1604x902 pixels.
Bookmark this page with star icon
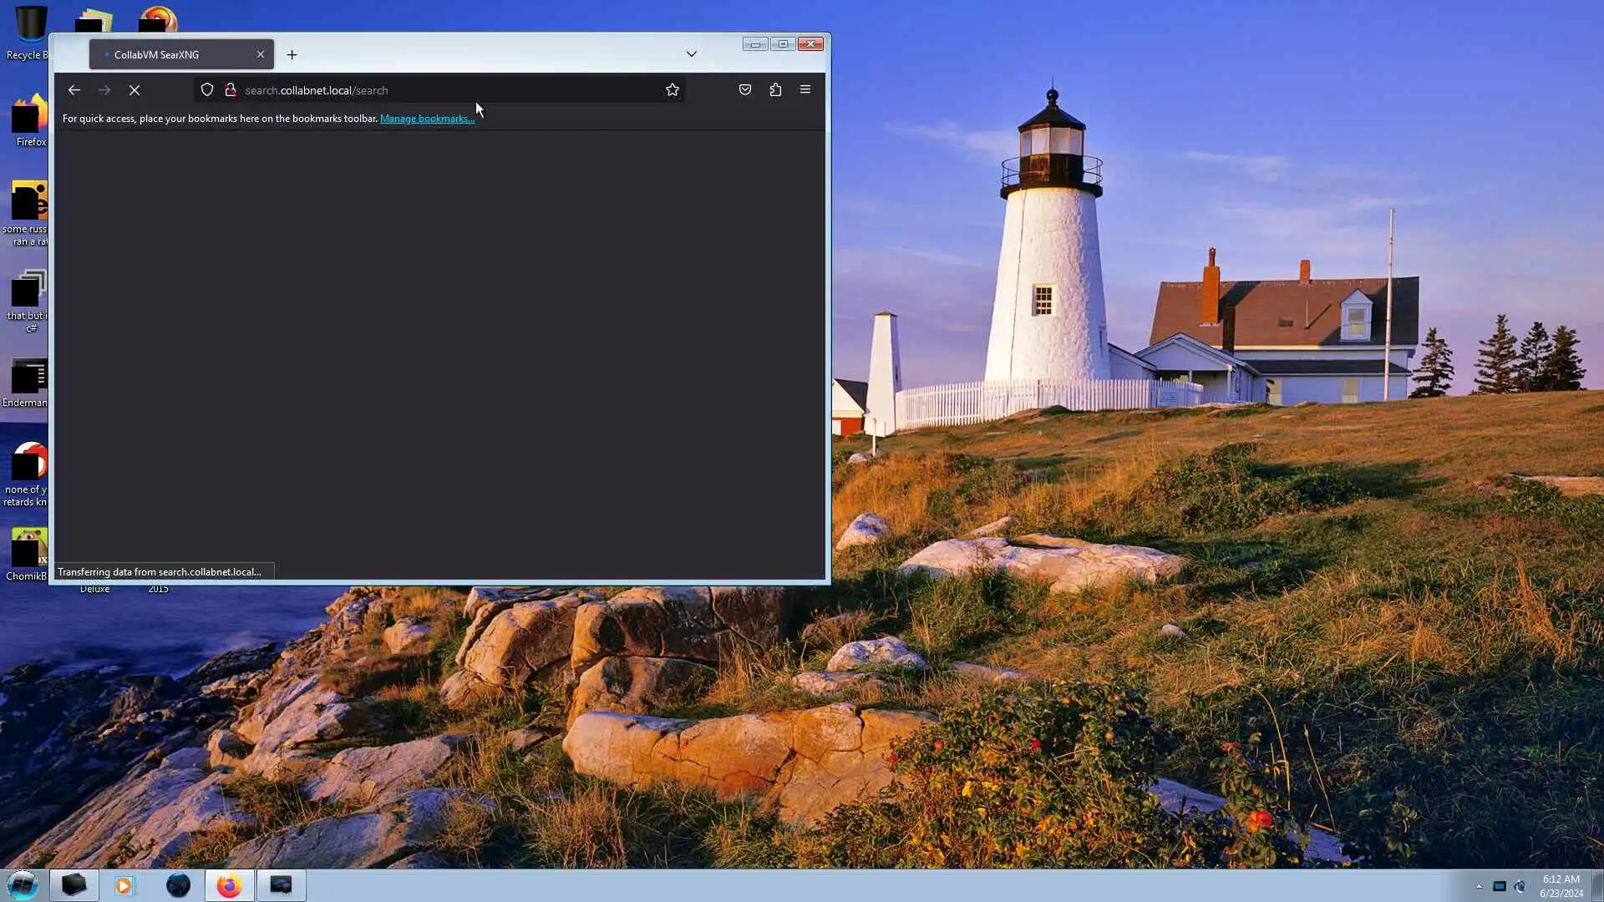coord(673,90)
